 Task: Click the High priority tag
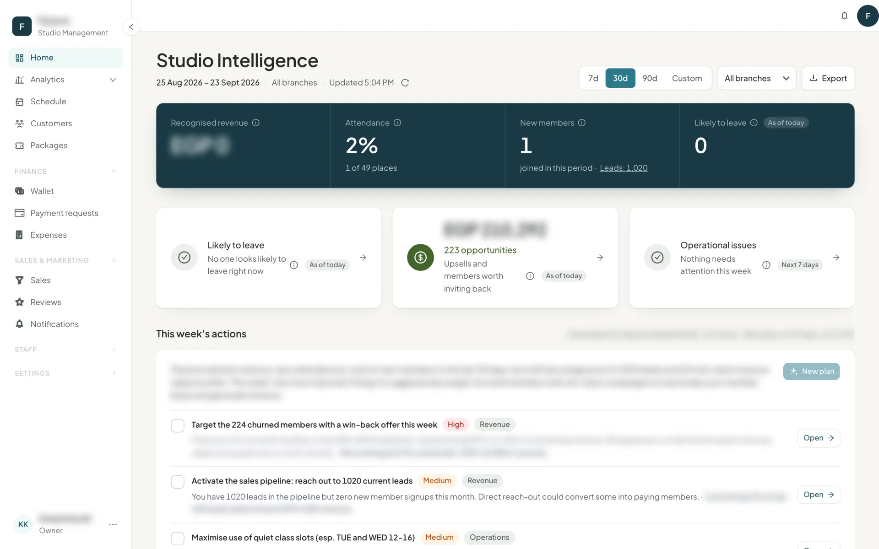(x=456, y=425)
